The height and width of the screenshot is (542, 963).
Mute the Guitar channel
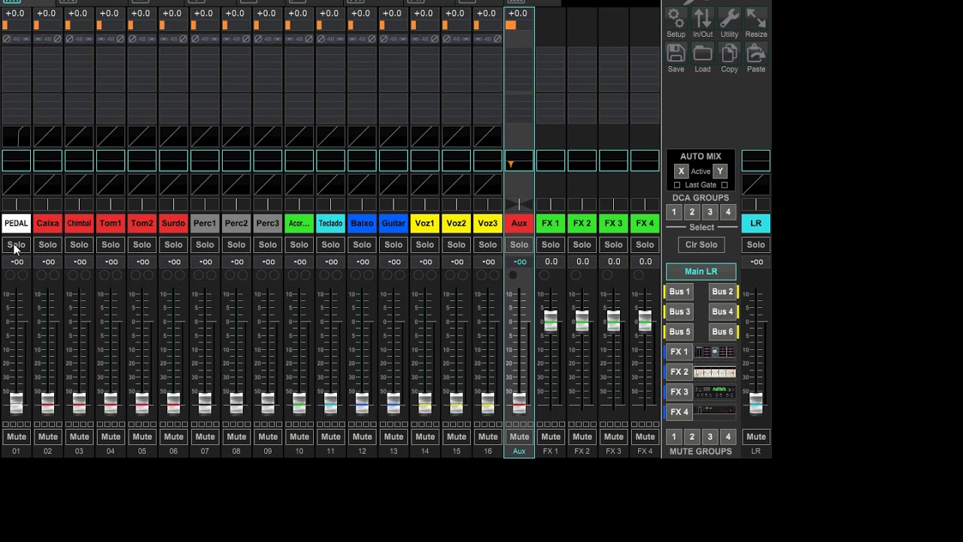pos(393,437)
